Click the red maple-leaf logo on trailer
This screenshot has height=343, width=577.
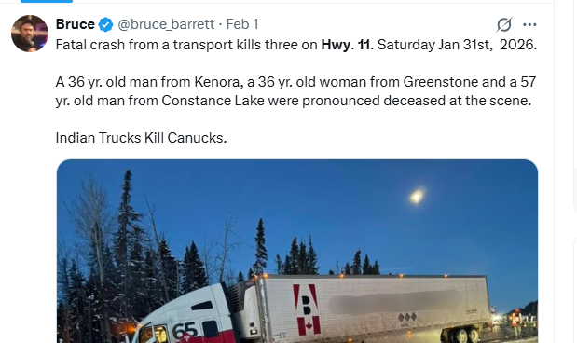307,309
